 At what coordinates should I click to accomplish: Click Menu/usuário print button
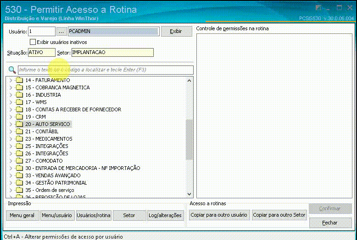tap(57, 215)
